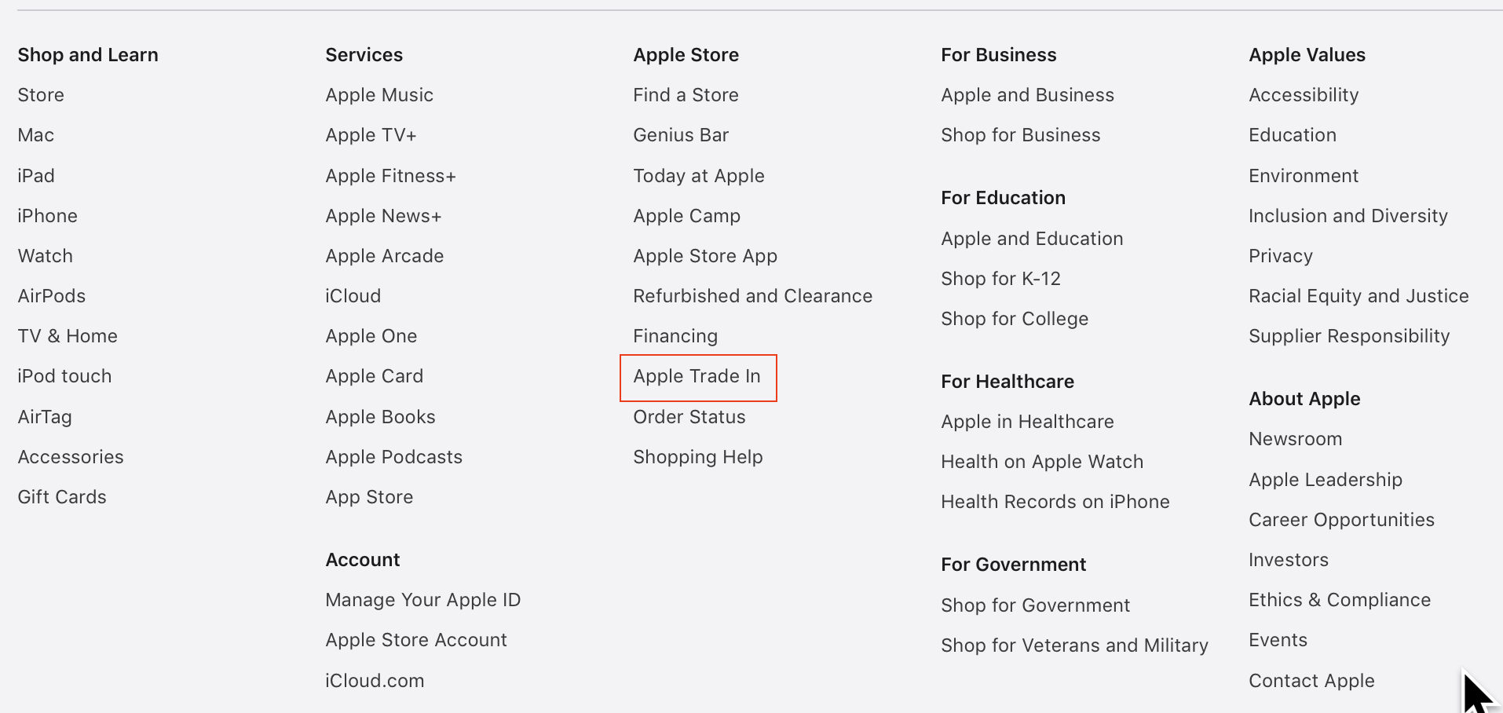Visit the Genius Bar page
The width and height of the screenshot is (1503, 713).
(x=680, y=135)
